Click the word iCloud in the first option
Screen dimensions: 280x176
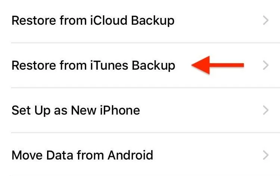109,20
